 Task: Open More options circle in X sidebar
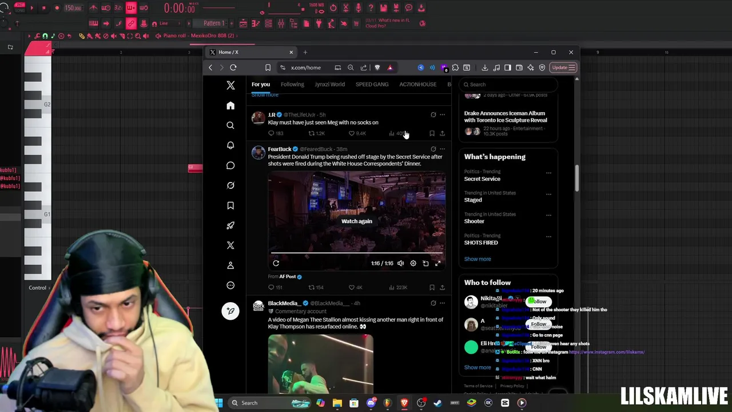coord(230,286)
